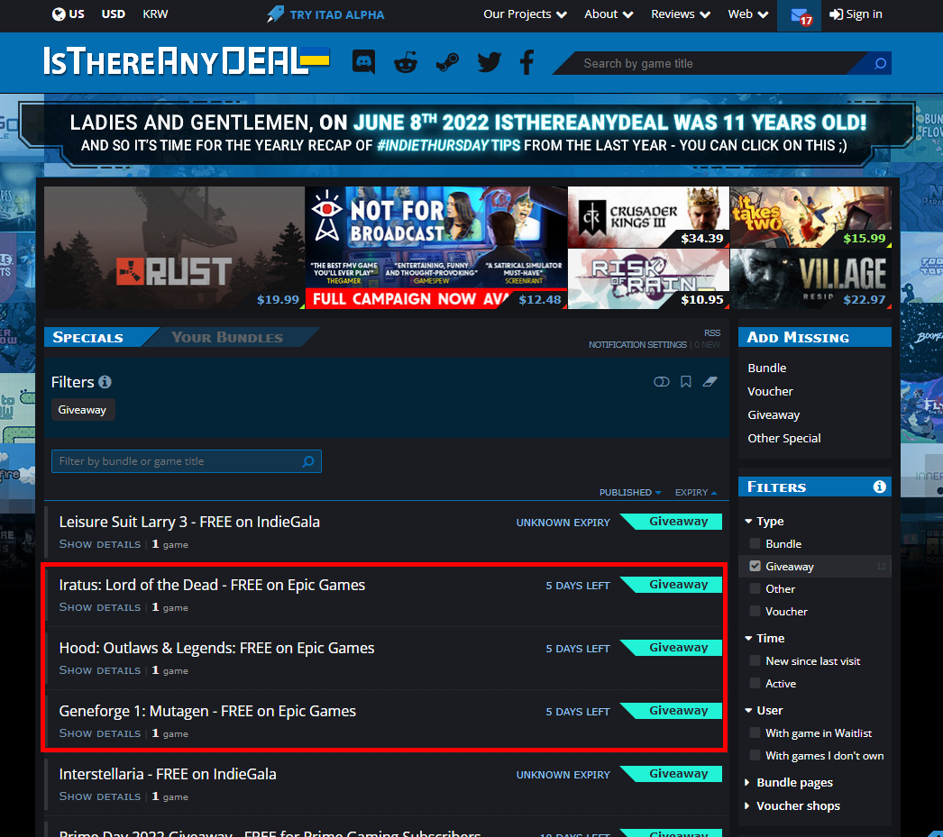Add missing Giveaway link
This screenshot has height=837, width=943.
(774, 414)
